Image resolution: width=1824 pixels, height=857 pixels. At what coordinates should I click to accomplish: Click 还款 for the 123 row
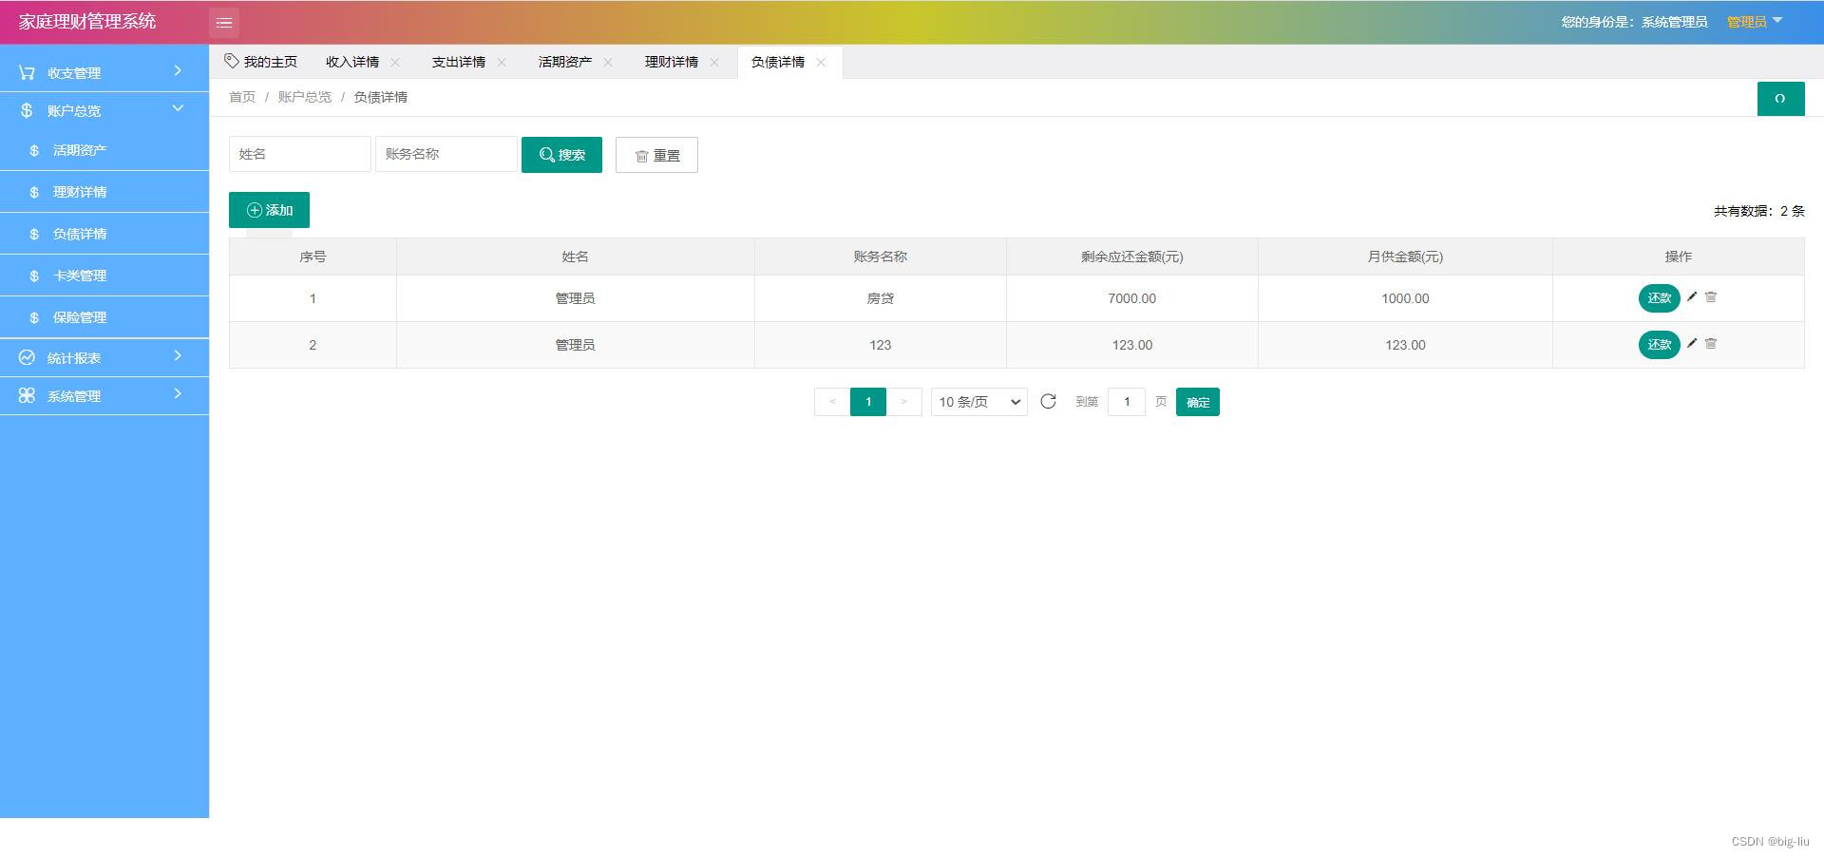[x=1659, y=345]
